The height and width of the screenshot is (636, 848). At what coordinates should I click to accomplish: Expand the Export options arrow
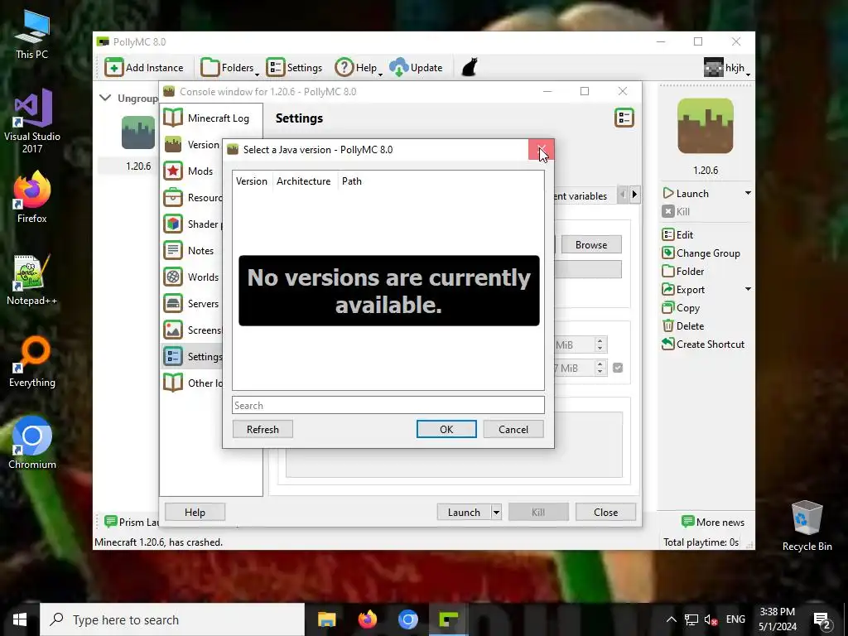tap(748, 289)
